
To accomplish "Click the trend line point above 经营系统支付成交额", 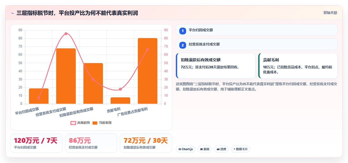I will point(66,34).
